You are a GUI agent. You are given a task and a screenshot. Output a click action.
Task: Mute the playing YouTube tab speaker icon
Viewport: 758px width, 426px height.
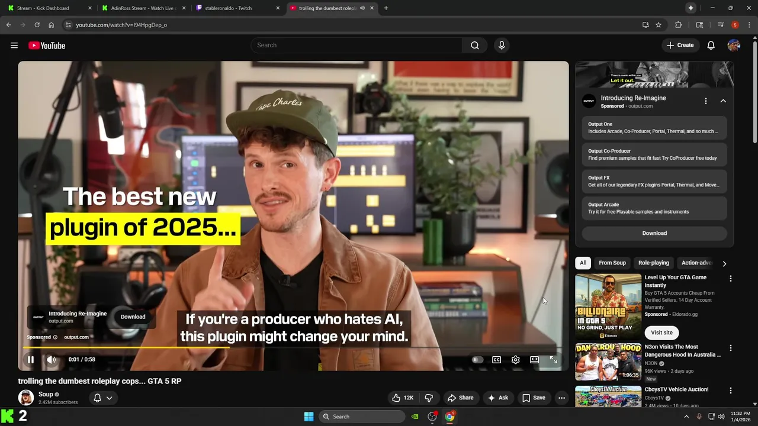[362, 8]
